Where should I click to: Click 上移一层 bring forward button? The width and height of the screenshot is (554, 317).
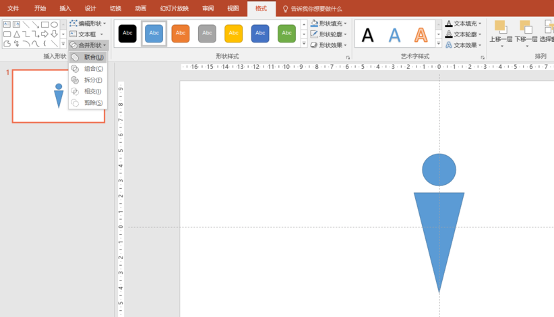point(501,32)
